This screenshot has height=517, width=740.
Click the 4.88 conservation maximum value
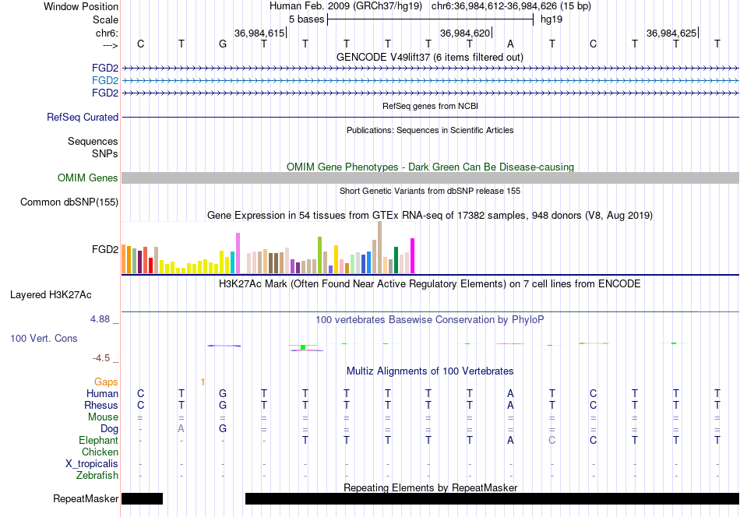pyautogui.click(x=100, y=319)
